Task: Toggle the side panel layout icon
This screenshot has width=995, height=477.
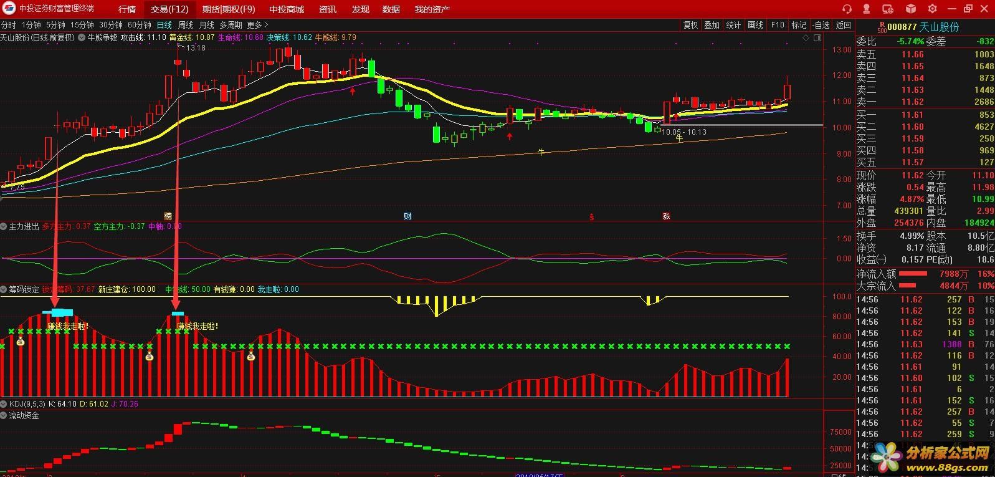Action: tap(819, 37)
